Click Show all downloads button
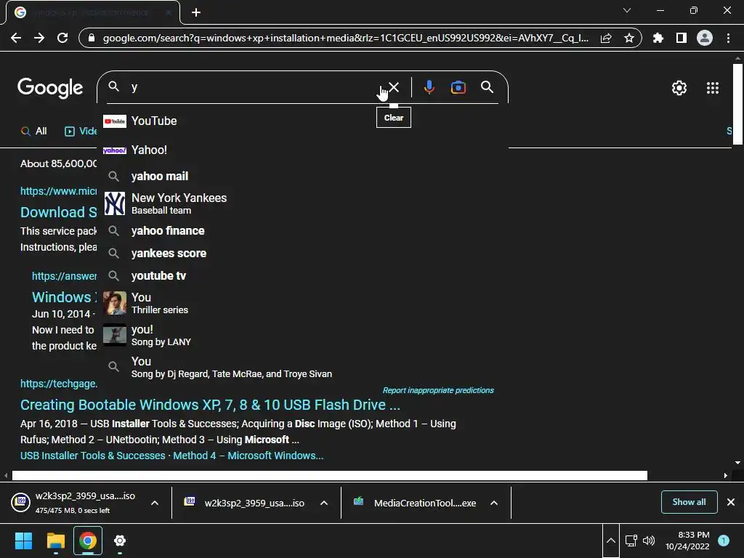The height and width of the screenshot is (558, 744). 689,502
